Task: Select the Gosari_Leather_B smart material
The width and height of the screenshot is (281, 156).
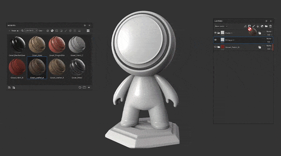Action: coord(57,67)
